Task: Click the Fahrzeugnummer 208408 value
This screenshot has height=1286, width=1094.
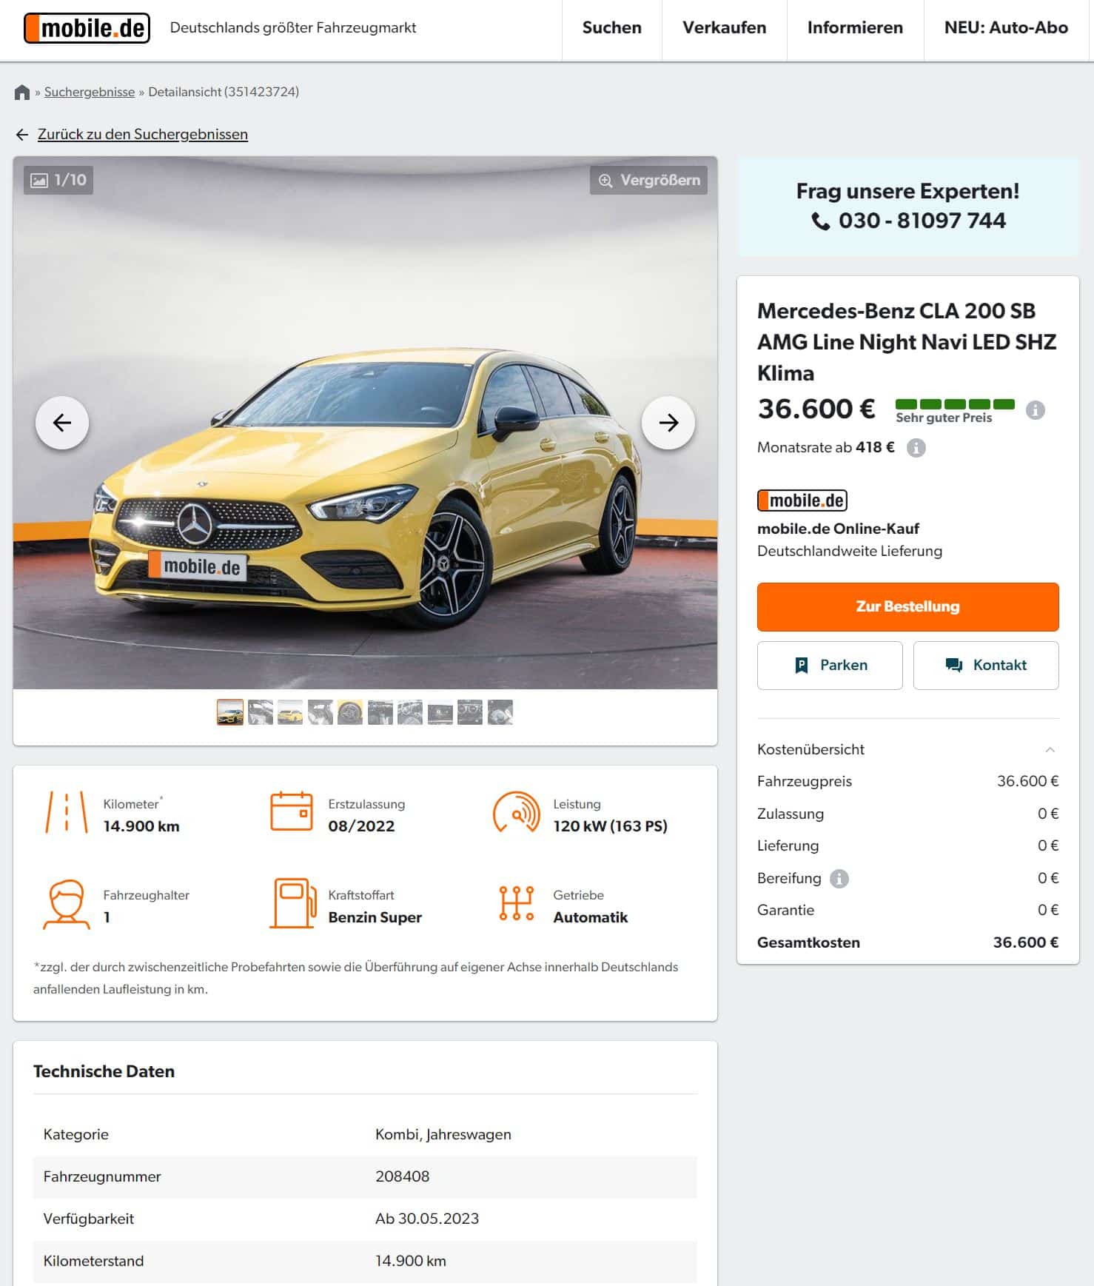Action: (402, 1176)
